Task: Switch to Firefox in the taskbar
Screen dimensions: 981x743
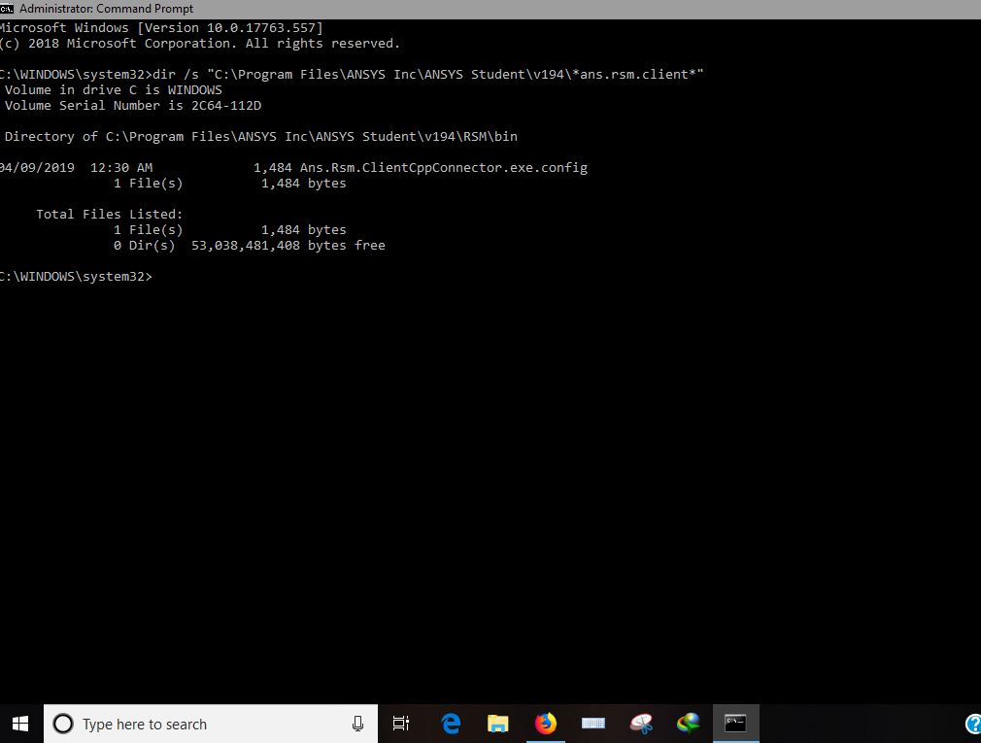Action: pos(546,724)
